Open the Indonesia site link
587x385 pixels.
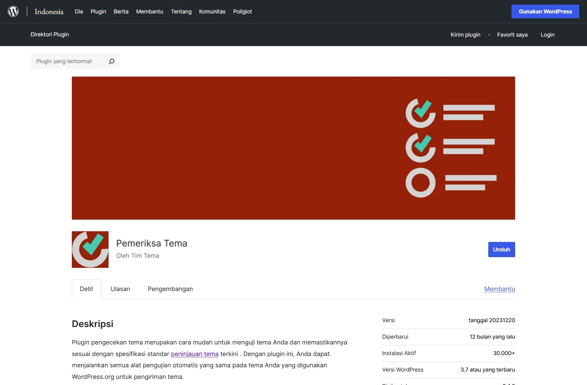click(x=49, y=12)
